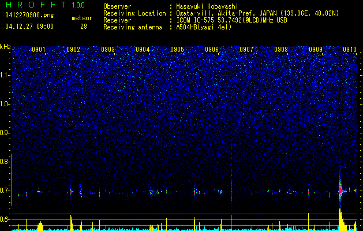The width and height of the screenshot is (363, 231).
Task: Click the 0.7 kHz axis label
Action: [5, 191]
